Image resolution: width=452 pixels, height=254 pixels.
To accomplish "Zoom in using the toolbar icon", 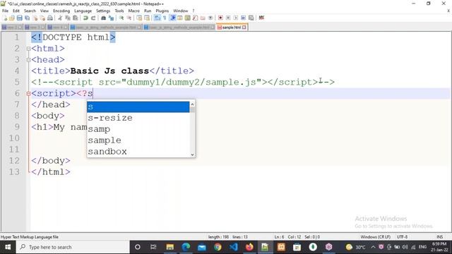I will coord(121,18).
